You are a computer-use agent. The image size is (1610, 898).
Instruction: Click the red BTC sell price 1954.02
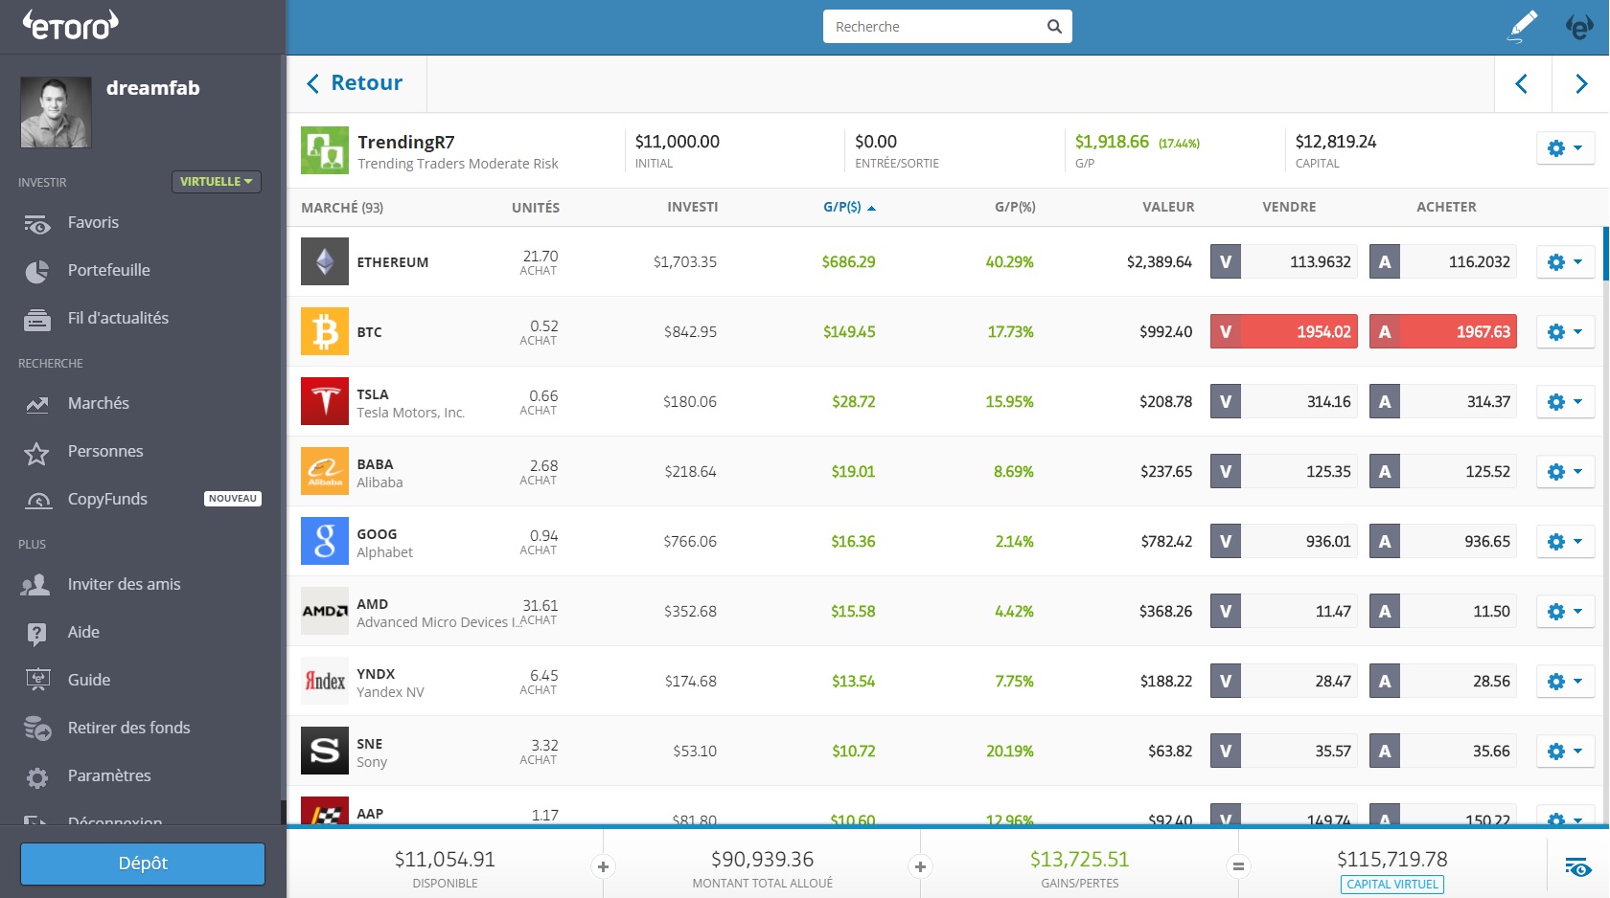(x=1284, y=332)
